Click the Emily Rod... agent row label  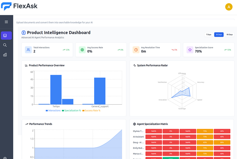tap(138, 148)
